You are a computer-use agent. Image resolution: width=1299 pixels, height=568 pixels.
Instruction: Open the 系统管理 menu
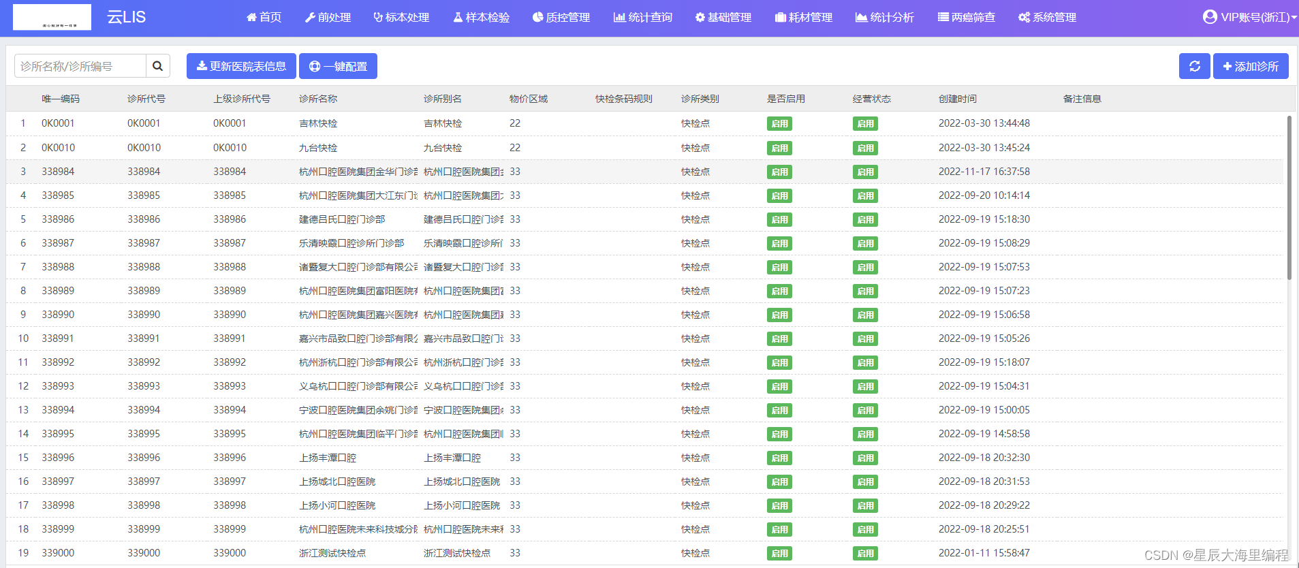click(1048, 17)
